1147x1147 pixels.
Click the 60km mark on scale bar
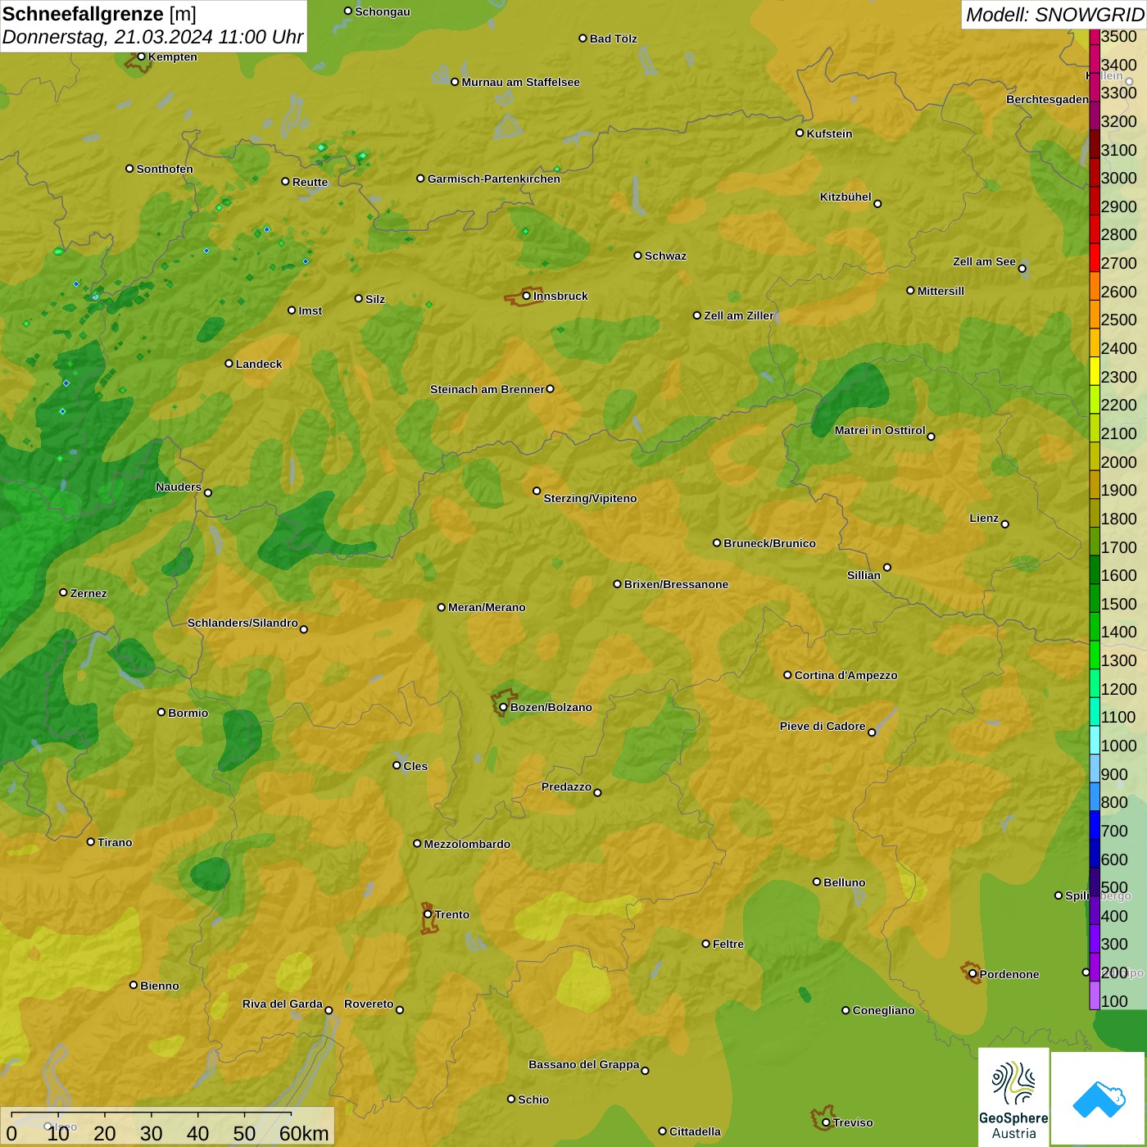303,1133
